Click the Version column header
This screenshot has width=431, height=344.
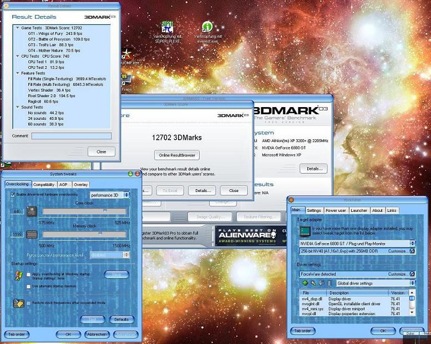(398, 293)
